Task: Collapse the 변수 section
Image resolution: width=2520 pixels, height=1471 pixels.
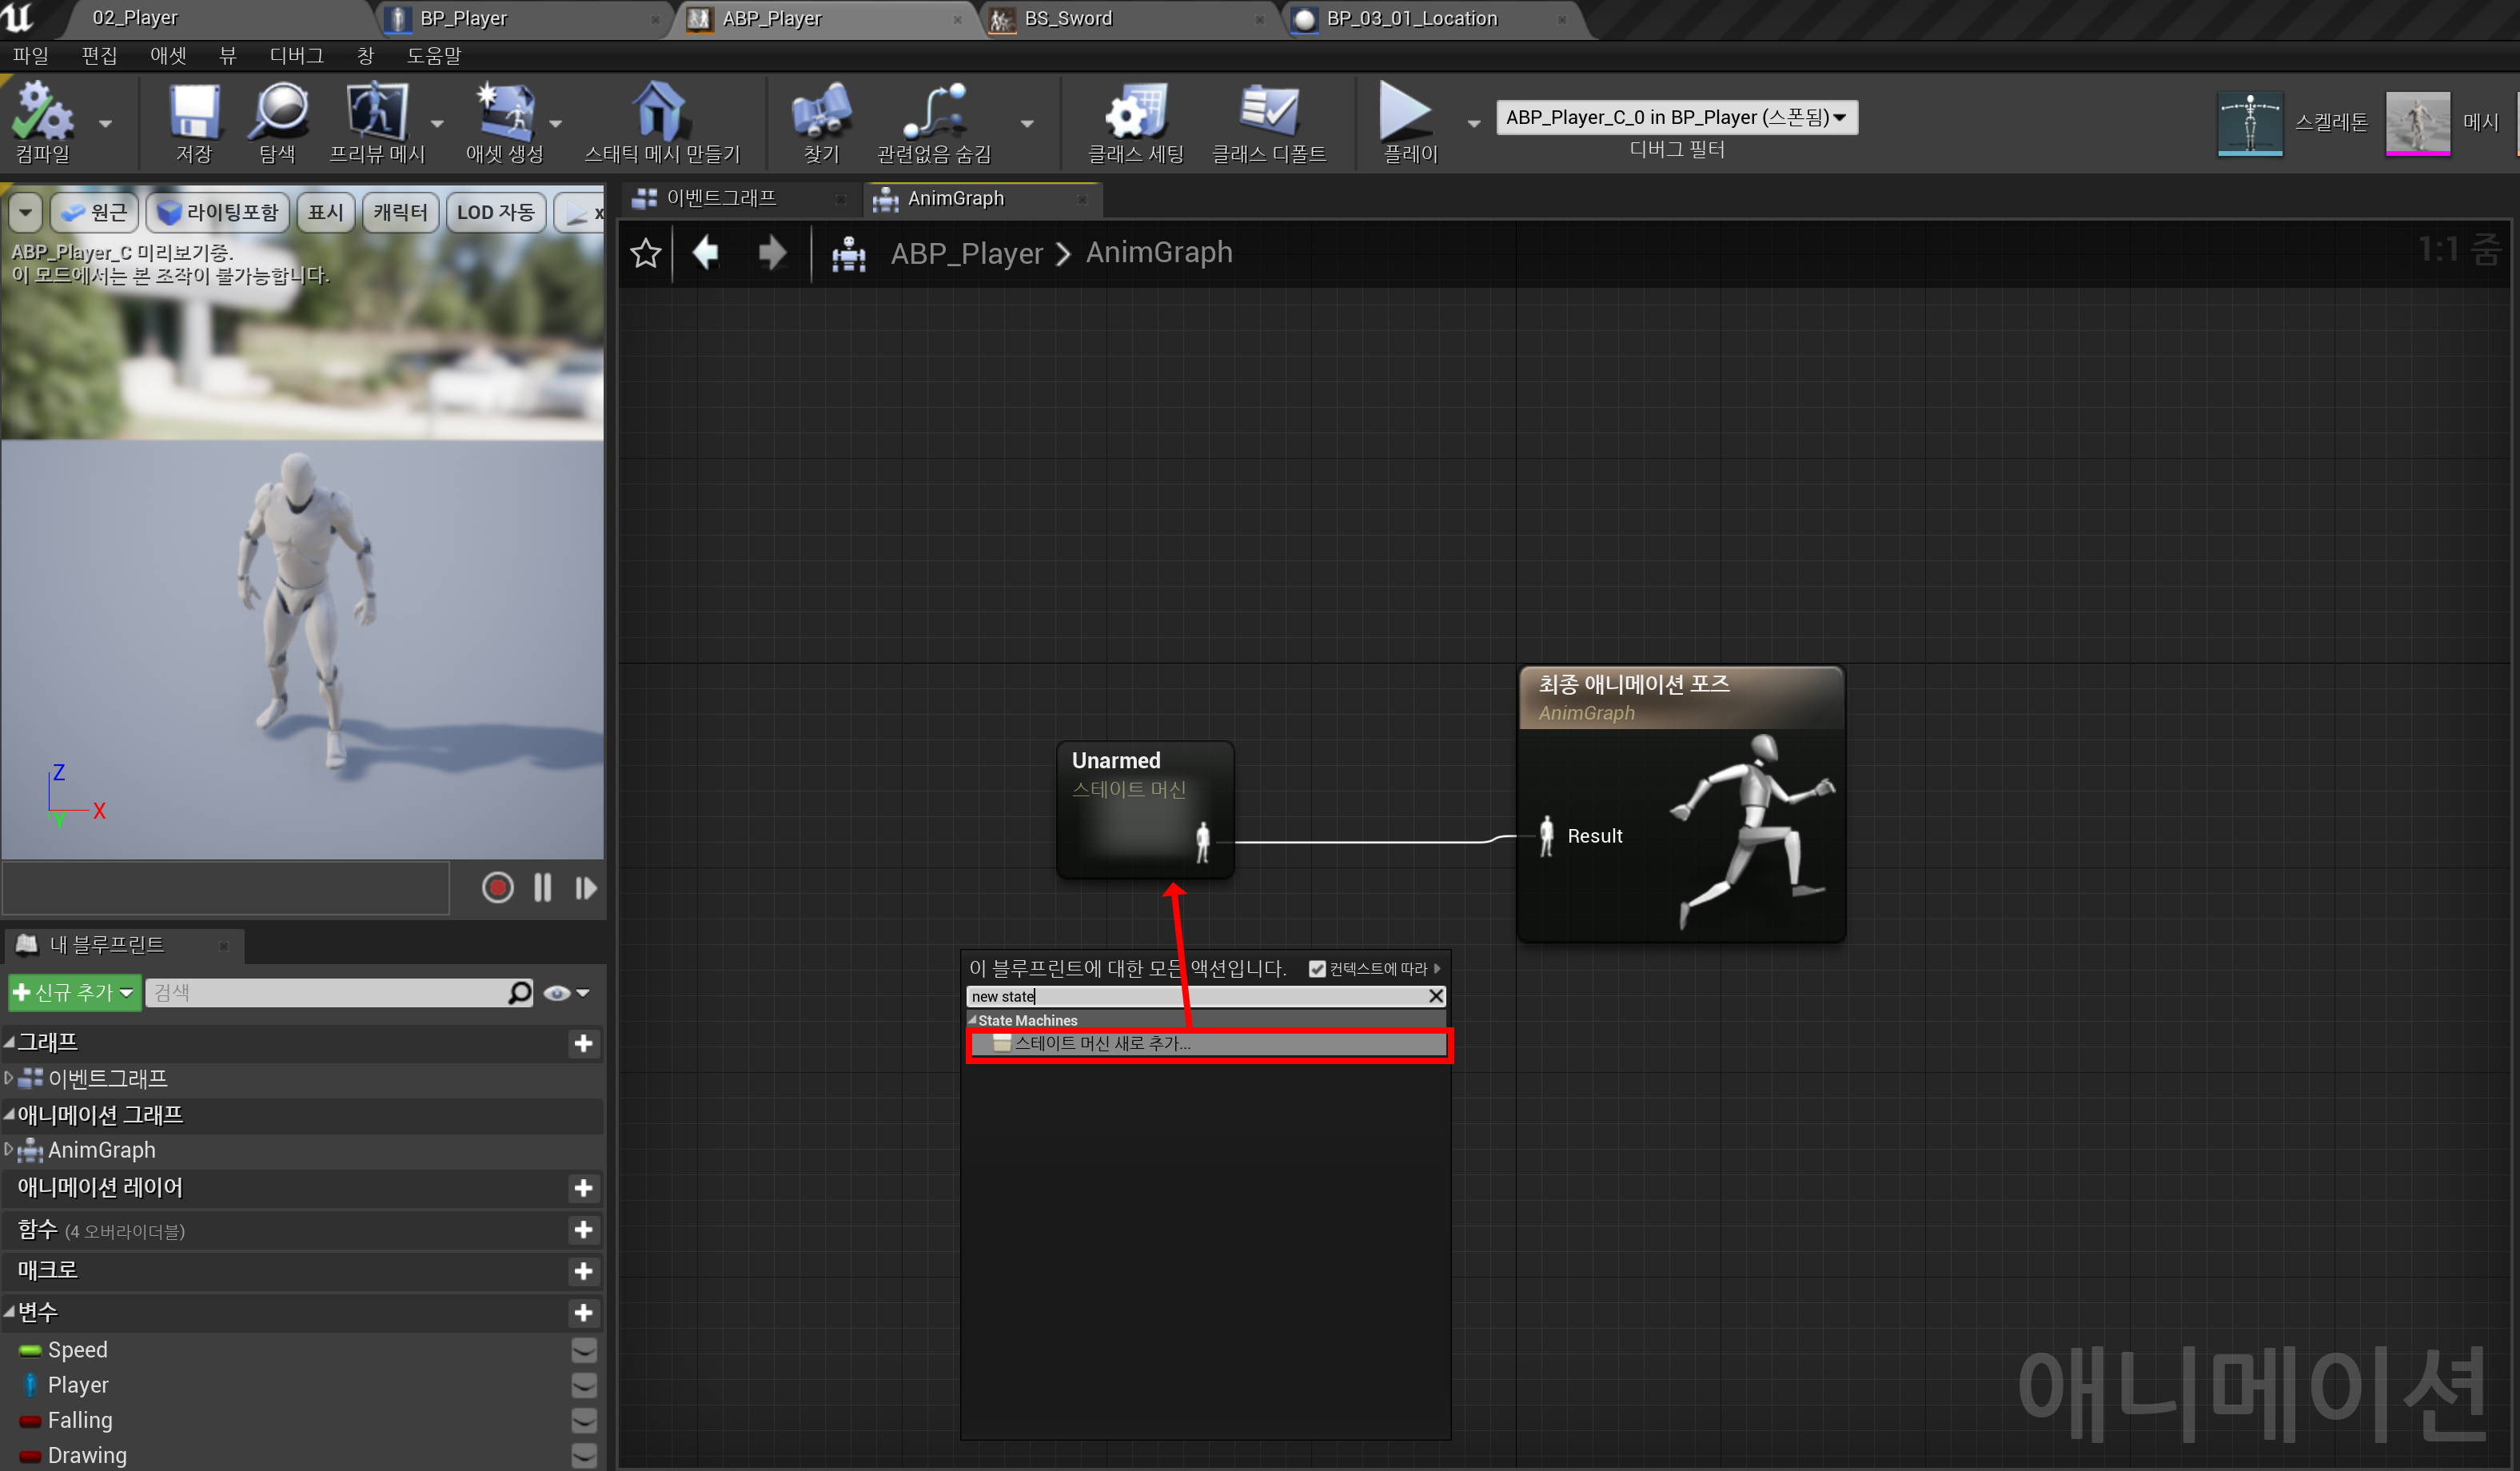Action: [9, 1311]
